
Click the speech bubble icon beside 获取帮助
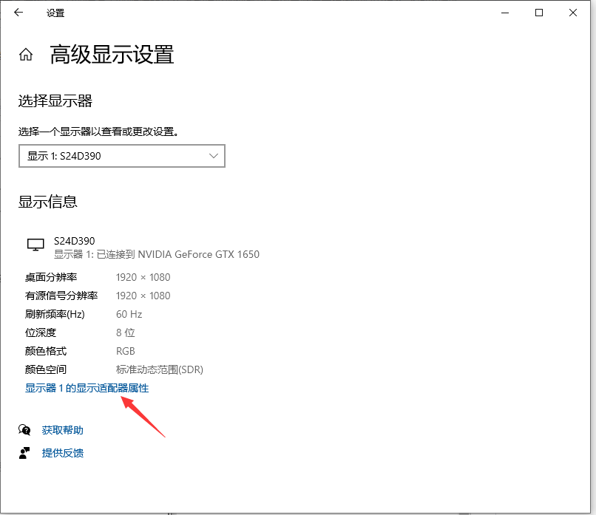(24, 430)
